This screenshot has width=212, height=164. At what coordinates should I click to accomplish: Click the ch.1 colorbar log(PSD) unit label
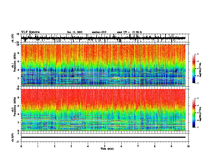200,70
